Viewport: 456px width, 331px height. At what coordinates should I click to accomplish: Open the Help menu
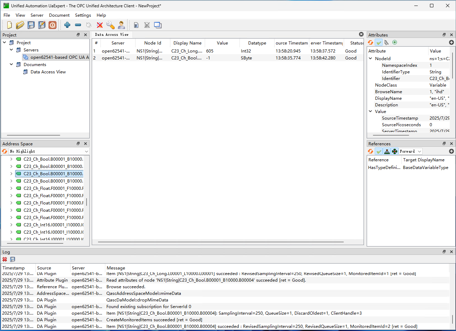click(x=101, y=15)
